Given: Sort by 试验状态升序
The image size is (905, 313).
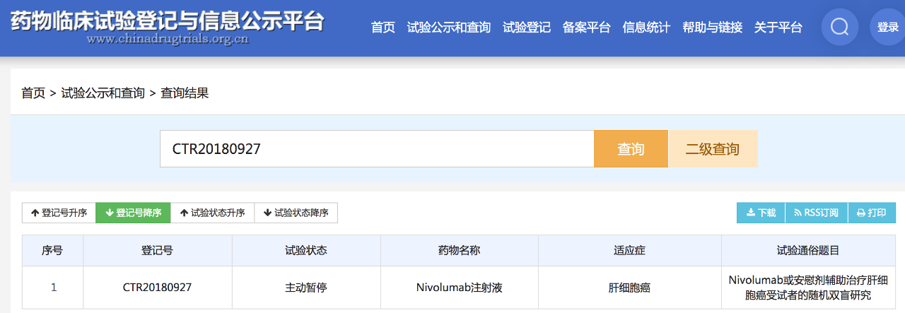Looking at the screenshot, I should [212, 213].
